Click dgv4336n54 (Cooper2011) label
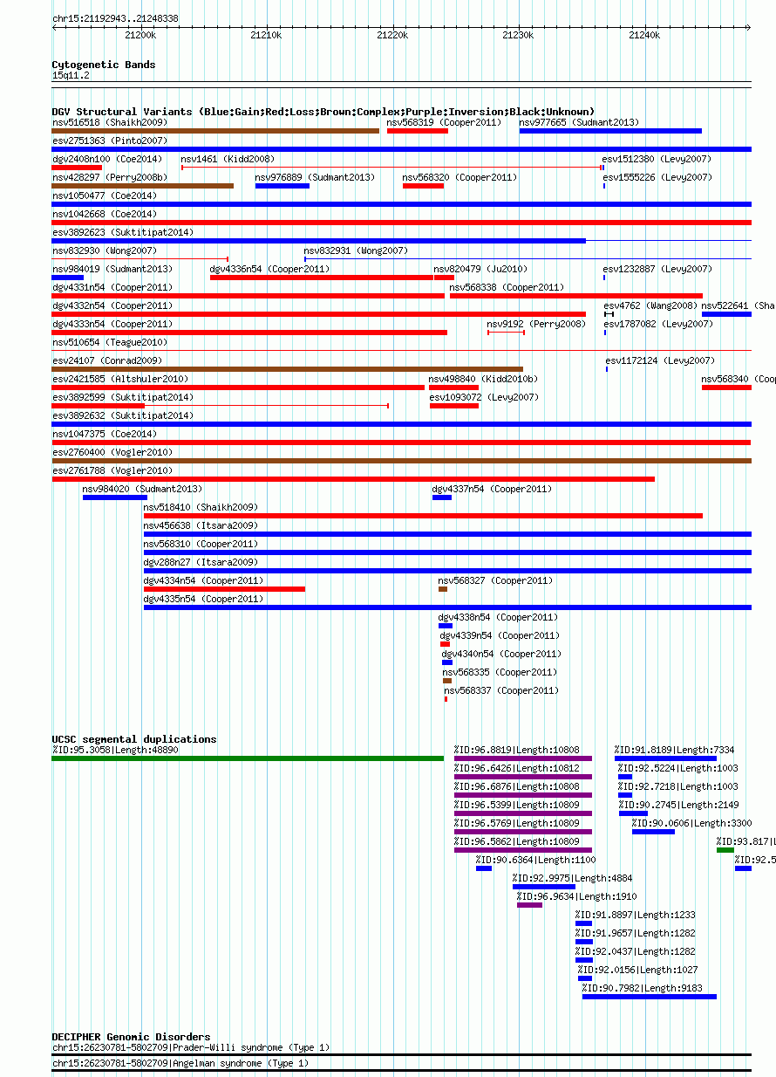Screen dimensions: 776x1077 point(270,270)
